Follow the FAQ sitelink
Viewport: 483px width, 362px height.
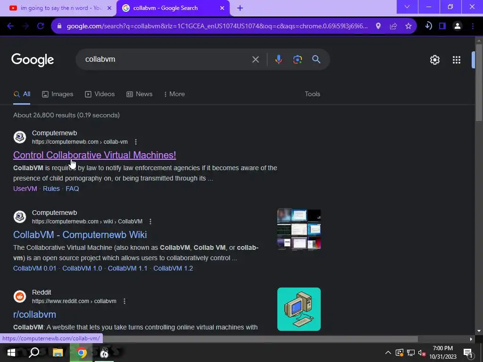72,189
